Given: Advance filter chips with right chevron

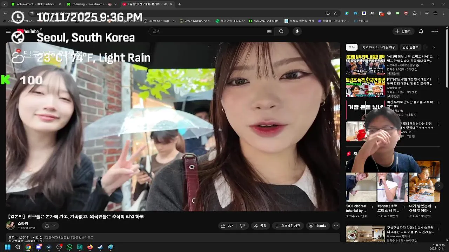Looking at the screenshot, I should point(434,47).
